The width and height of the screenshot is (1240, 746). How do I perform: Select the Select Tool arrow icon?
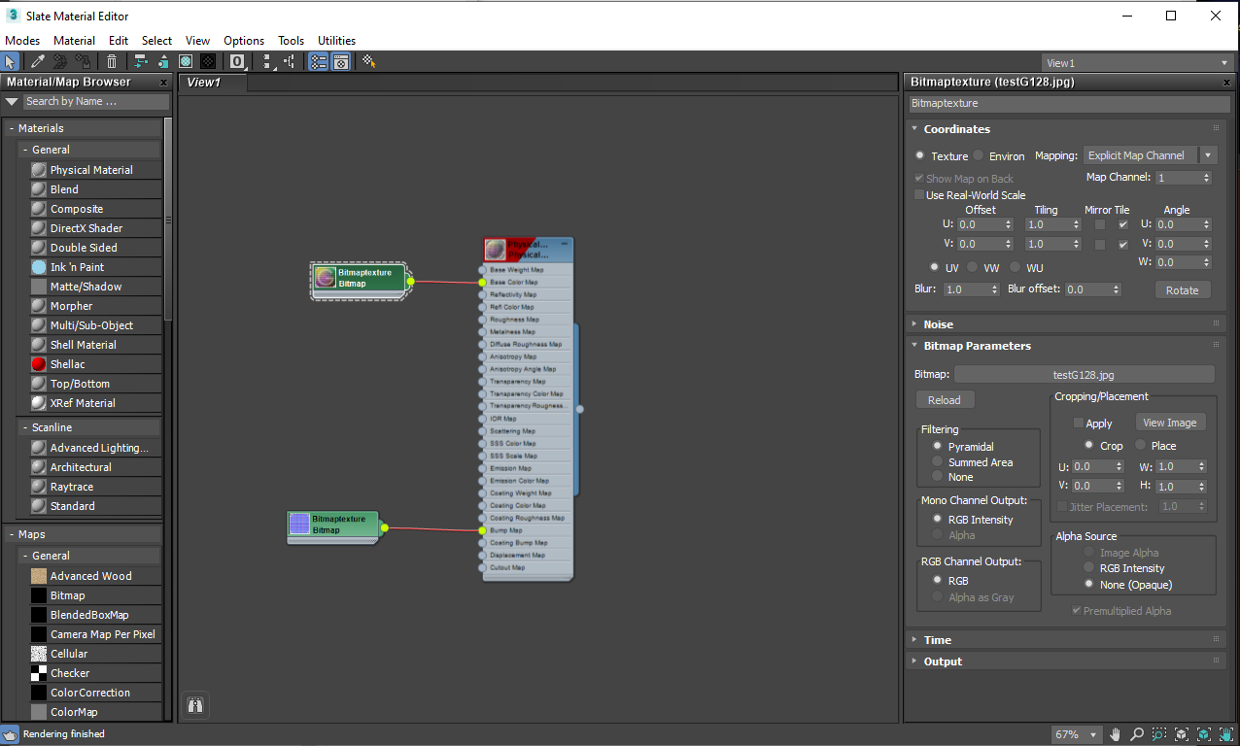coord(11,61)
